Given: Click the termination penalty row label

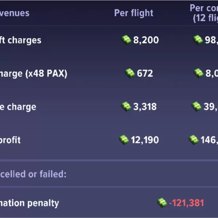Looking at the screenshot, I should [x=29, y=203].
